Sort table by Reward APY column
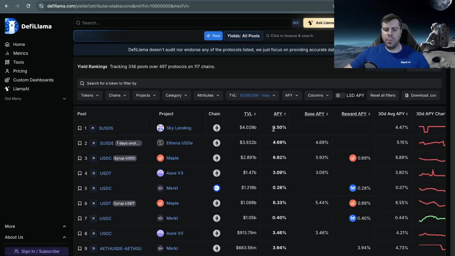 (x=356, y=114)
